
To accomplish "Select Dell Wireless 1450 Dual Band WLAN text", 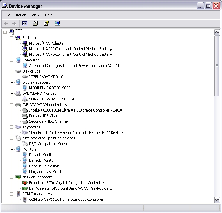I will (x=70, y=188).
